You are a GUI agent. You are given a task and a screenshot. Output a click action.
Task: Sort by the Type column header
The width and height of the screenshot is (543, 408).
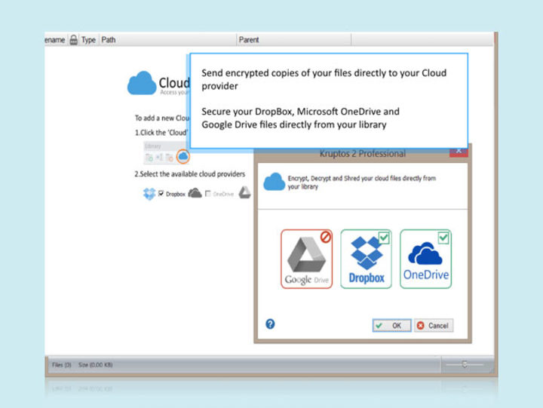tap(88, 40)
